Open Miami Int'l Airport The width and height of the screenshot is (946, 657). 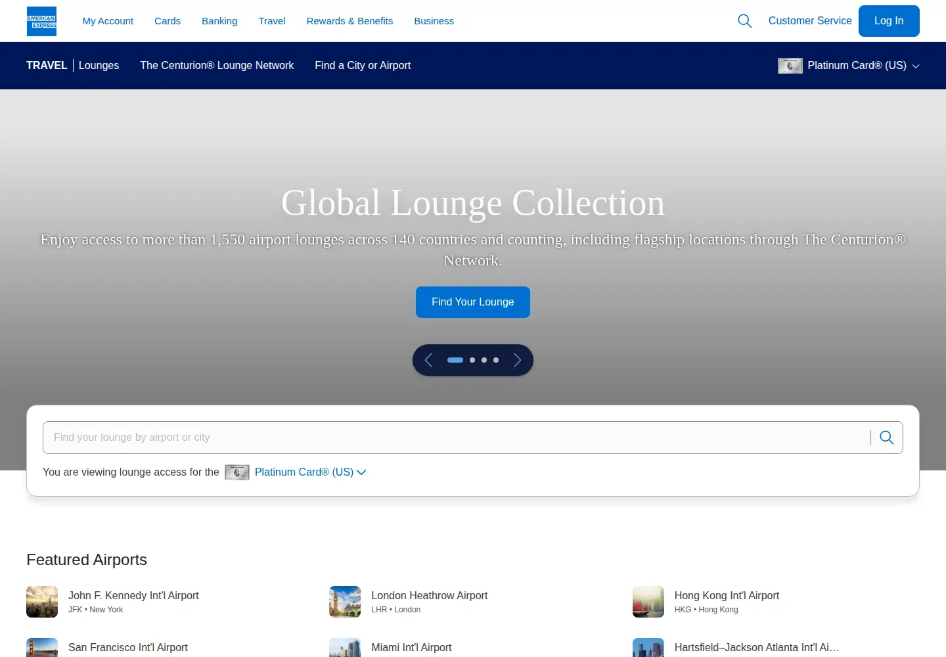(x=411, y=648)
